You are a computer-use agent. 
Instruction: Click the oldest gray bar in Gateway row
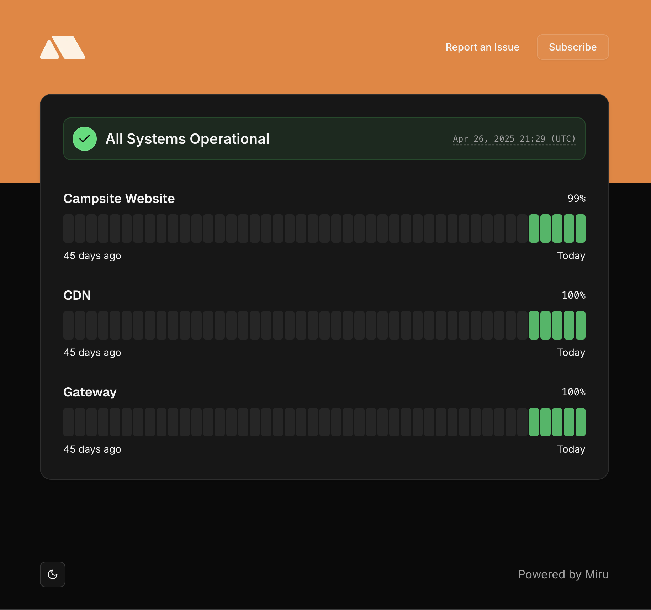point(69,422)
